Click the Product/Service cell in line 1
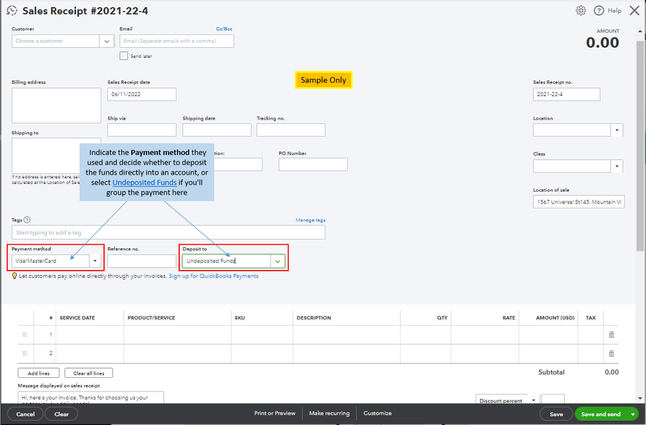646x425 pixels. pos(177,335)
